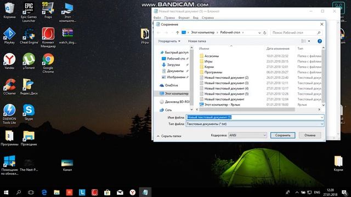This screenshot has height=197, width=351.
Task: Select Документы in navigation pane
Action: point(175,71)
